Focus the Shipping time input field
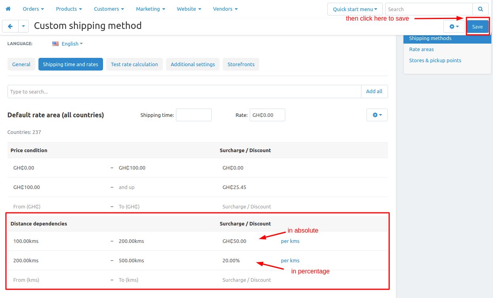Viewport: 493px width, 298px height. pyautogui.click(x=194, y=115)
